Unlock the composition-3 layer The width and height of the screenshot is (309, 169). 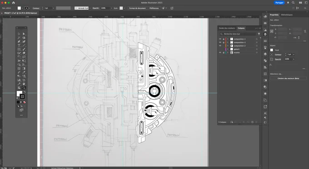[223, 42]
